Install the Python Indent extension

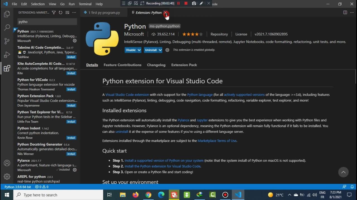pyautogui.click(x=71, y=137)
